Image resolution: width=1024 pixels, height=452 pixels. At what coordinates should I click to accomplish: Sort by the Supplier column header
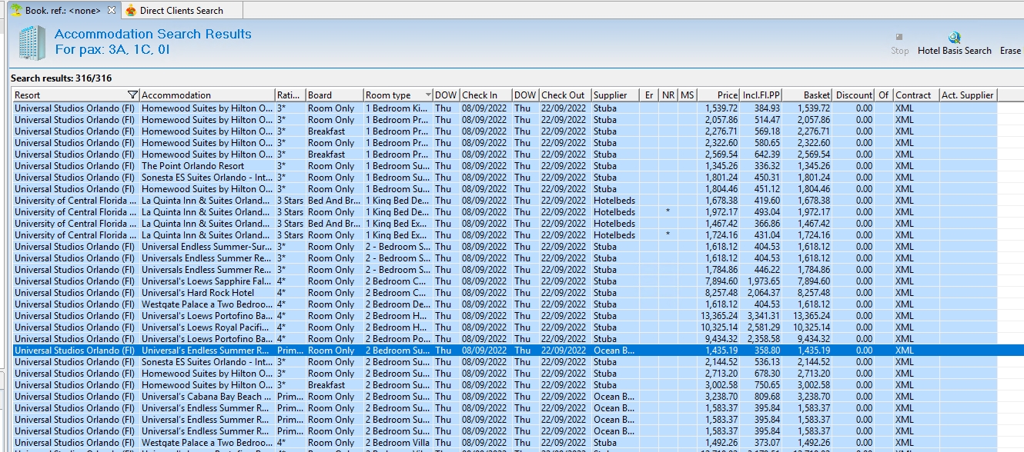coord(615,95)
